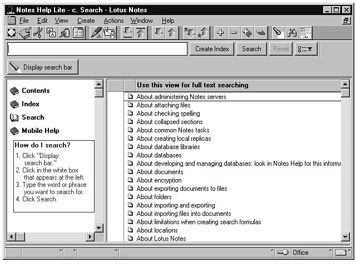Click the document list's scroll down arrow
The width and height of the screenshot is (356, 267).
345,236
